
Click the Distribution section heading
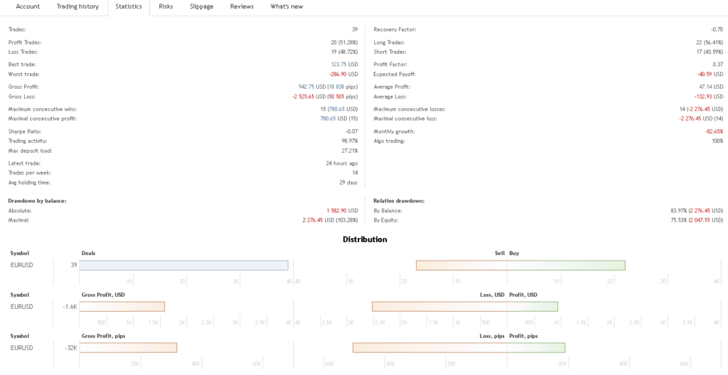(x=365, y=239)
